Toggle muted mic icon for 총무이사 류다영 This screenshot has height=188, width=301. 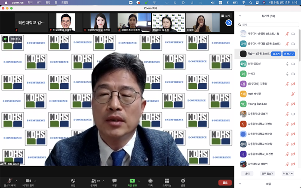pyautogui.click(x=287, y=44)
